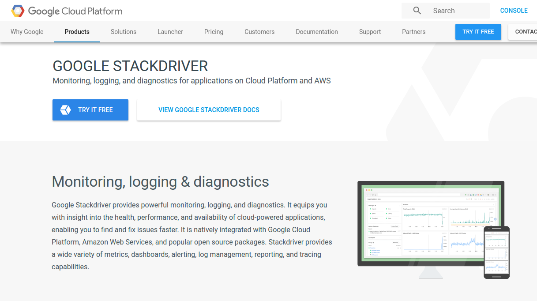Open the Documentation menu item

tap(317, 32)
